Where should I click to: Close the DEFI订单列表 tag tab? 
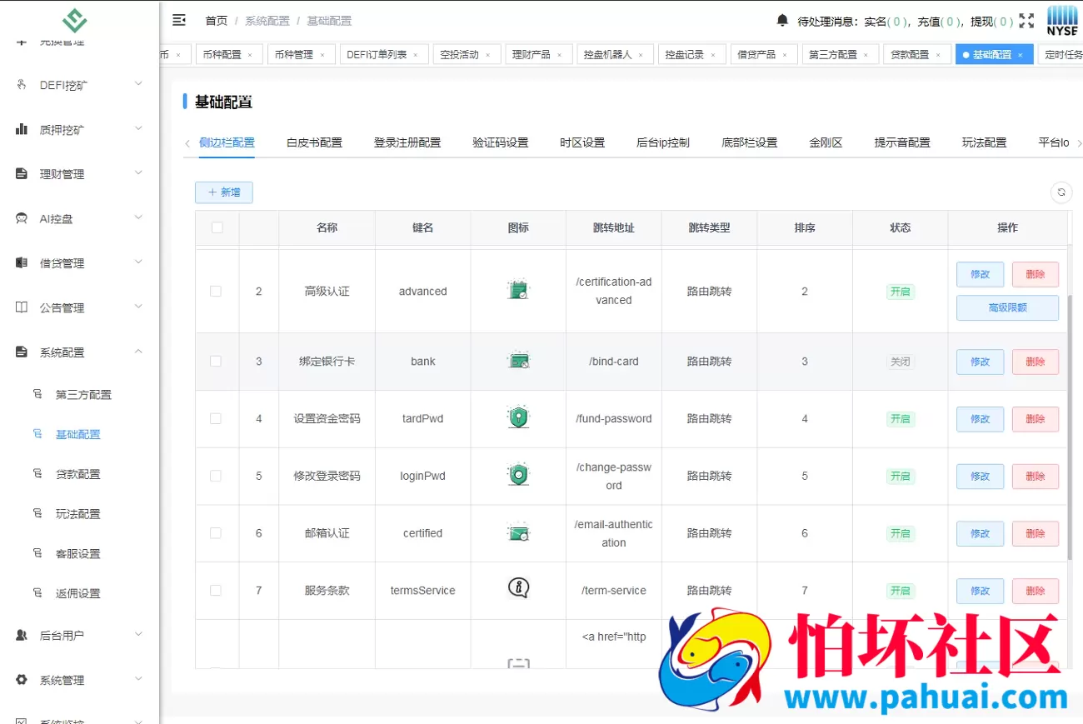pyautogui.click(x=415, y=55)
